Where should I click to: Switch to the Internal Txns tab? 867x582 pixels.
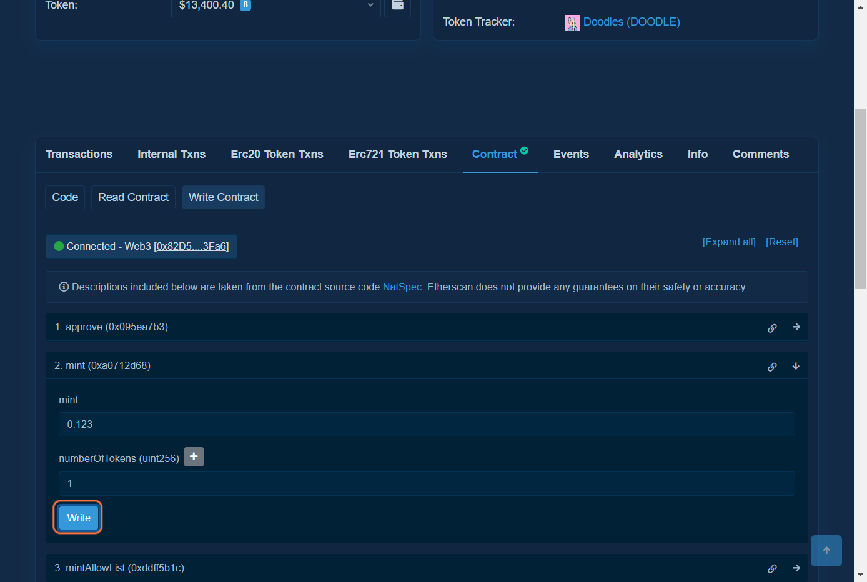click(171, 154)
